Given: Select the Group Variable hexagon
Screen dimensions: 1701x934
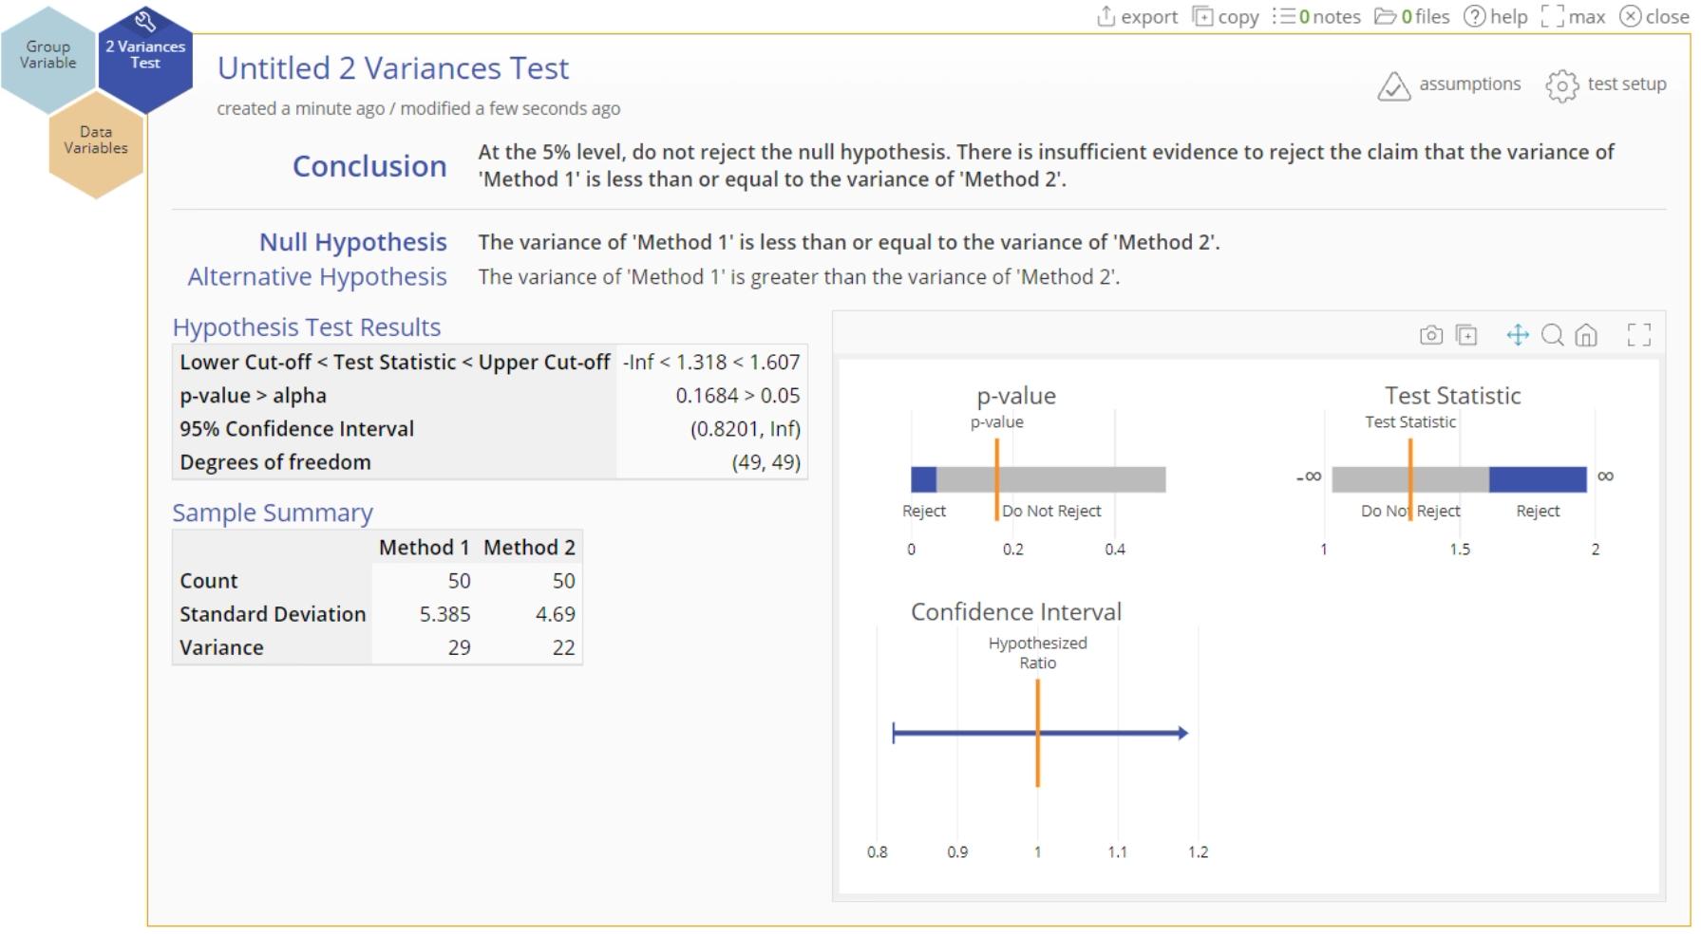Looking at the screenshot, I should coord(47,55).
